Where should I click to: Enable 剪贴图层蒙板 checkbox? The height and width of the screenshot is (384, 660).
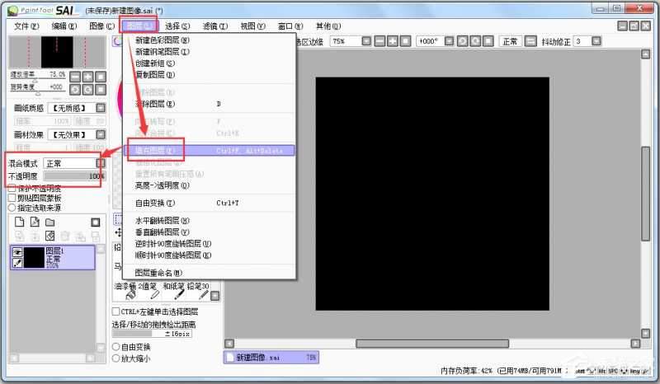point(12,198)
